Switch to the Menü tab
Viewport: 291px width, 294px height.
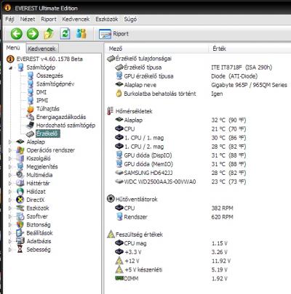coord(13,48)
